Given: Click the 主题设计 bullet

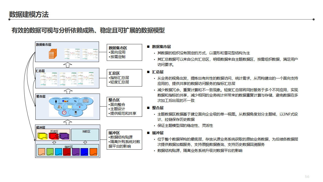Looking at the screenshot, I should pyautogui.click(x=117, y=109).
